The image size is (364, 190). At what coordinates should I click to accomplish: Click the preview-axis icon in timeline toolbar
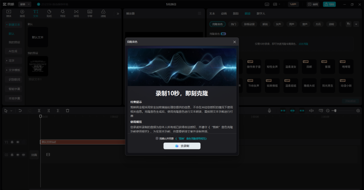pyautogui.click(x=321, y=111)
